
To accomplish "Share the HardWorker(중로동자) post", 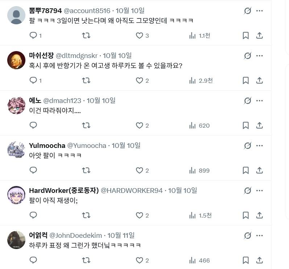I will point(259,215).
